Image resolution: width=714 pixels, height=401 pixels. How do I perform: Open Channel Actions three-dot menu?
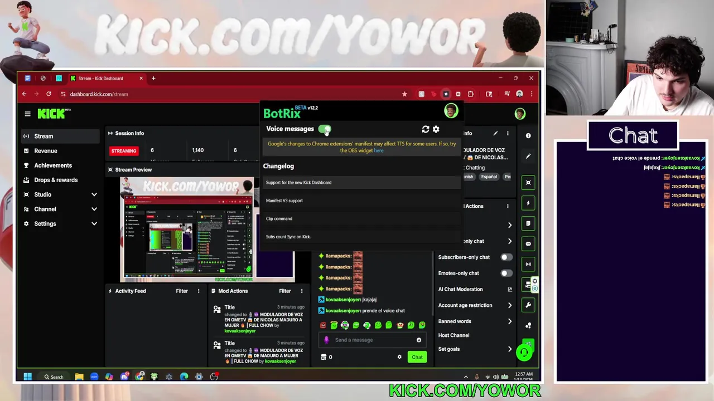[508, 206]
